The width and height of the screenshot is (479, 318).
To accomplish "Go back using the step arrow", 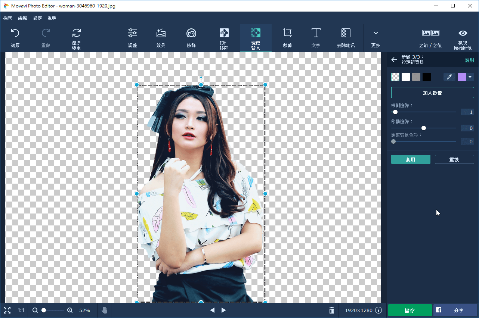I will 394,60.
